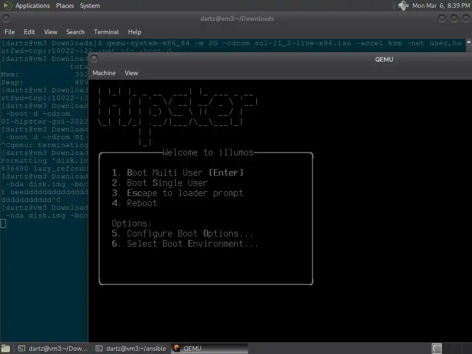Open the terminal Edit menu
This screenshot has width=472, height=354.
point(29,32)
